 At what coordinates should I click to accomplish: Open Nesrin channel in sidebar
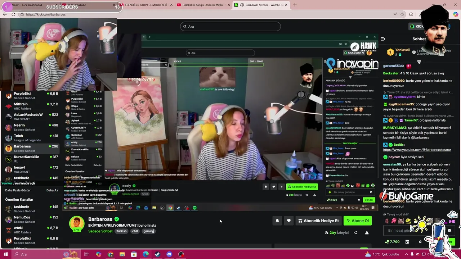(32, 127)
